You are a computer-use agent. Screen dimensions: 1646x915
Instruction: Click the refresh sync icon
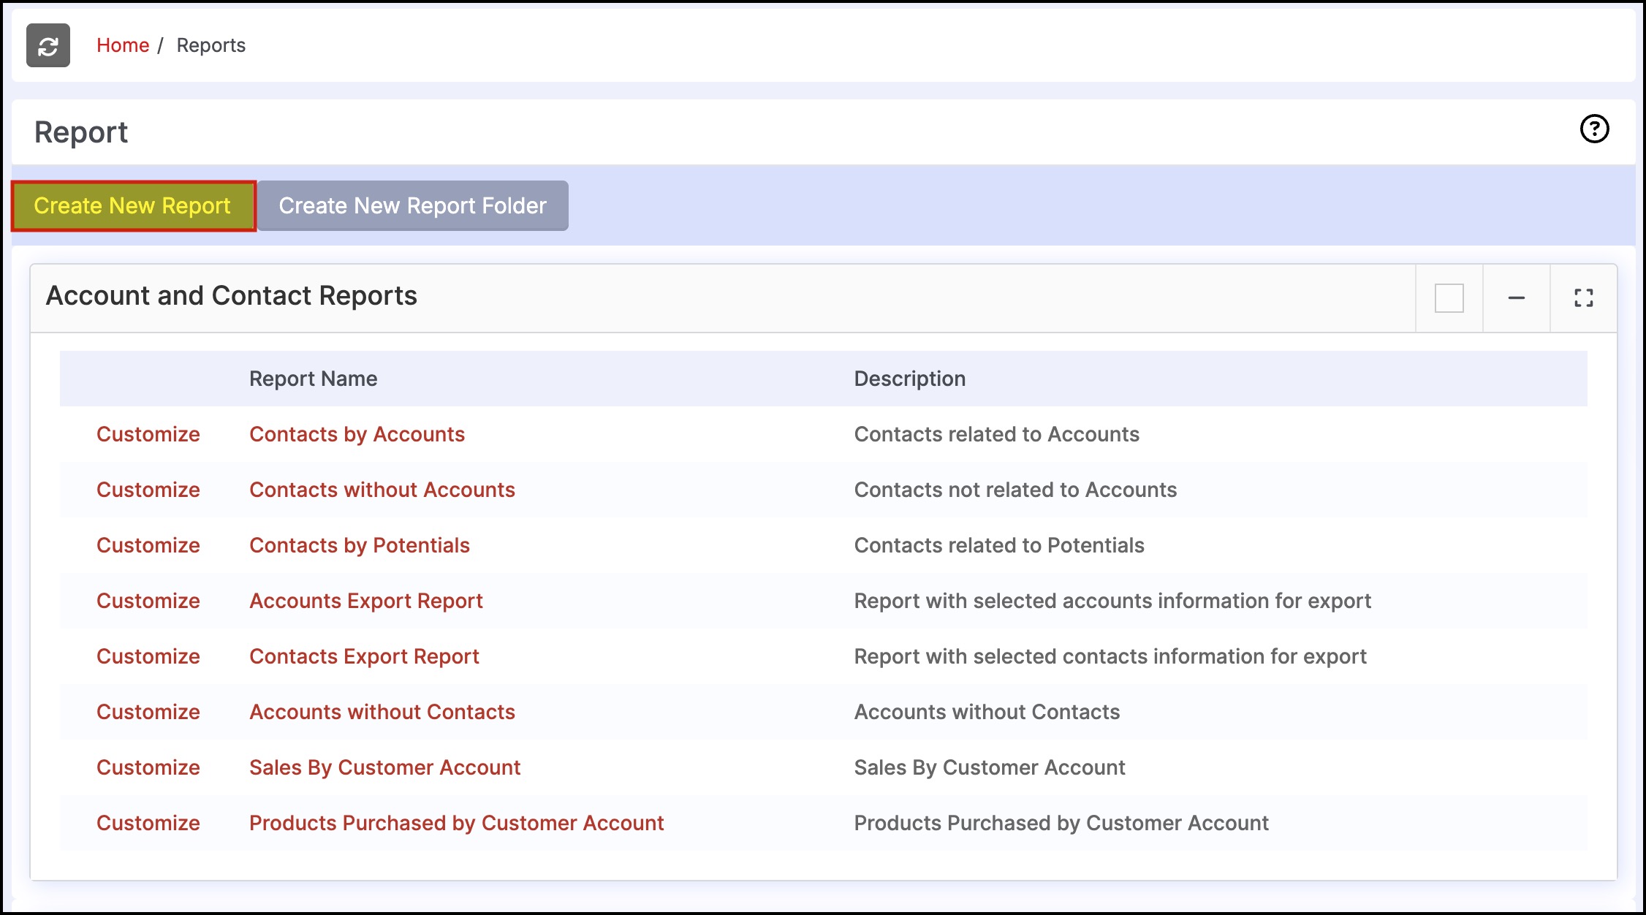click(48, 45)
